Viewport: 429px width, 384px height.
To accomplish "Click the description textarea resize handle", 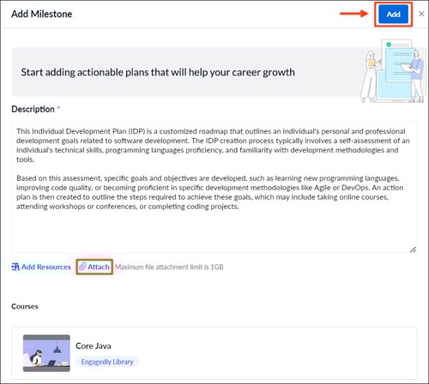I will tap(413, 249).
